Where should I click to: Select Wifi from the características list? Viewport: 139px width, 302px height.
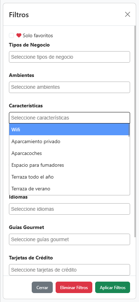[69, 130]
